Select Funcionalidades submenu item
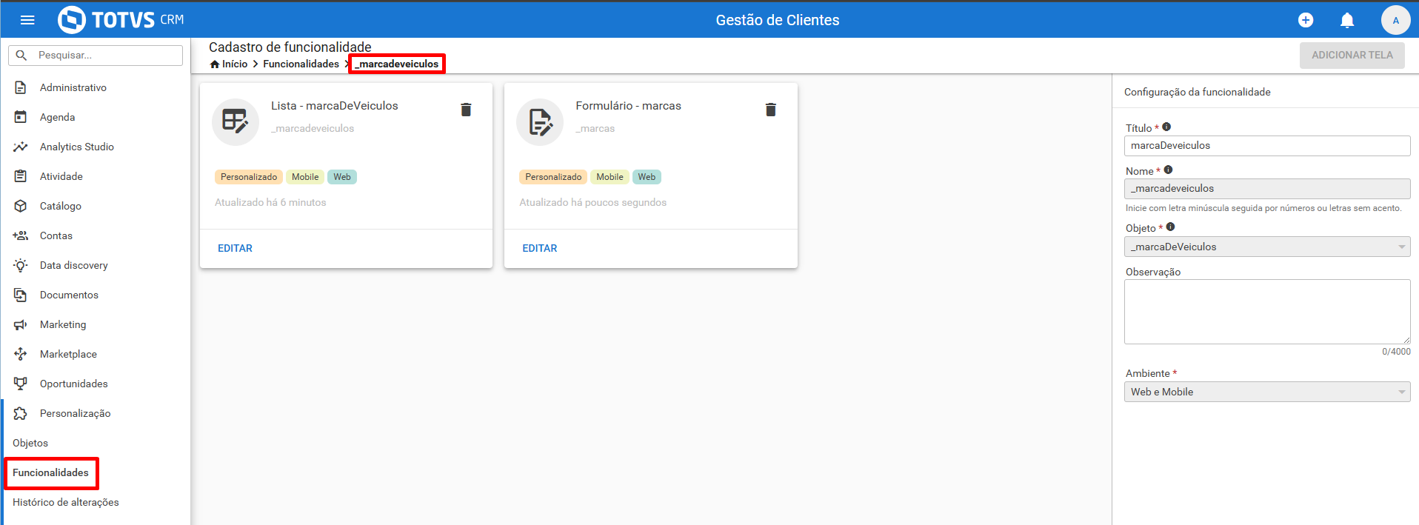 click(x=50, y=472)
